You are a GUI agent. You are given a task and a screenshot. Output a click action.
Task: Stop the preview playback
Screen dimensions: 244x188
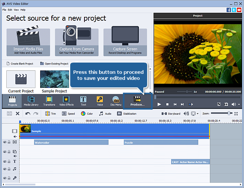coord(167,104)
